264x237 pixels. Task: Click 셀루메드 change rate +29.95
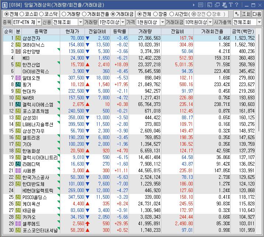click(121, 223)
